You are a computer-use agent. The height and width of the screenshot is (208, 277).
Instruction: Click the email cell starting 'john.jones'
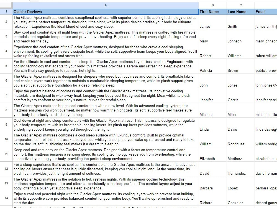coord(266,81)
